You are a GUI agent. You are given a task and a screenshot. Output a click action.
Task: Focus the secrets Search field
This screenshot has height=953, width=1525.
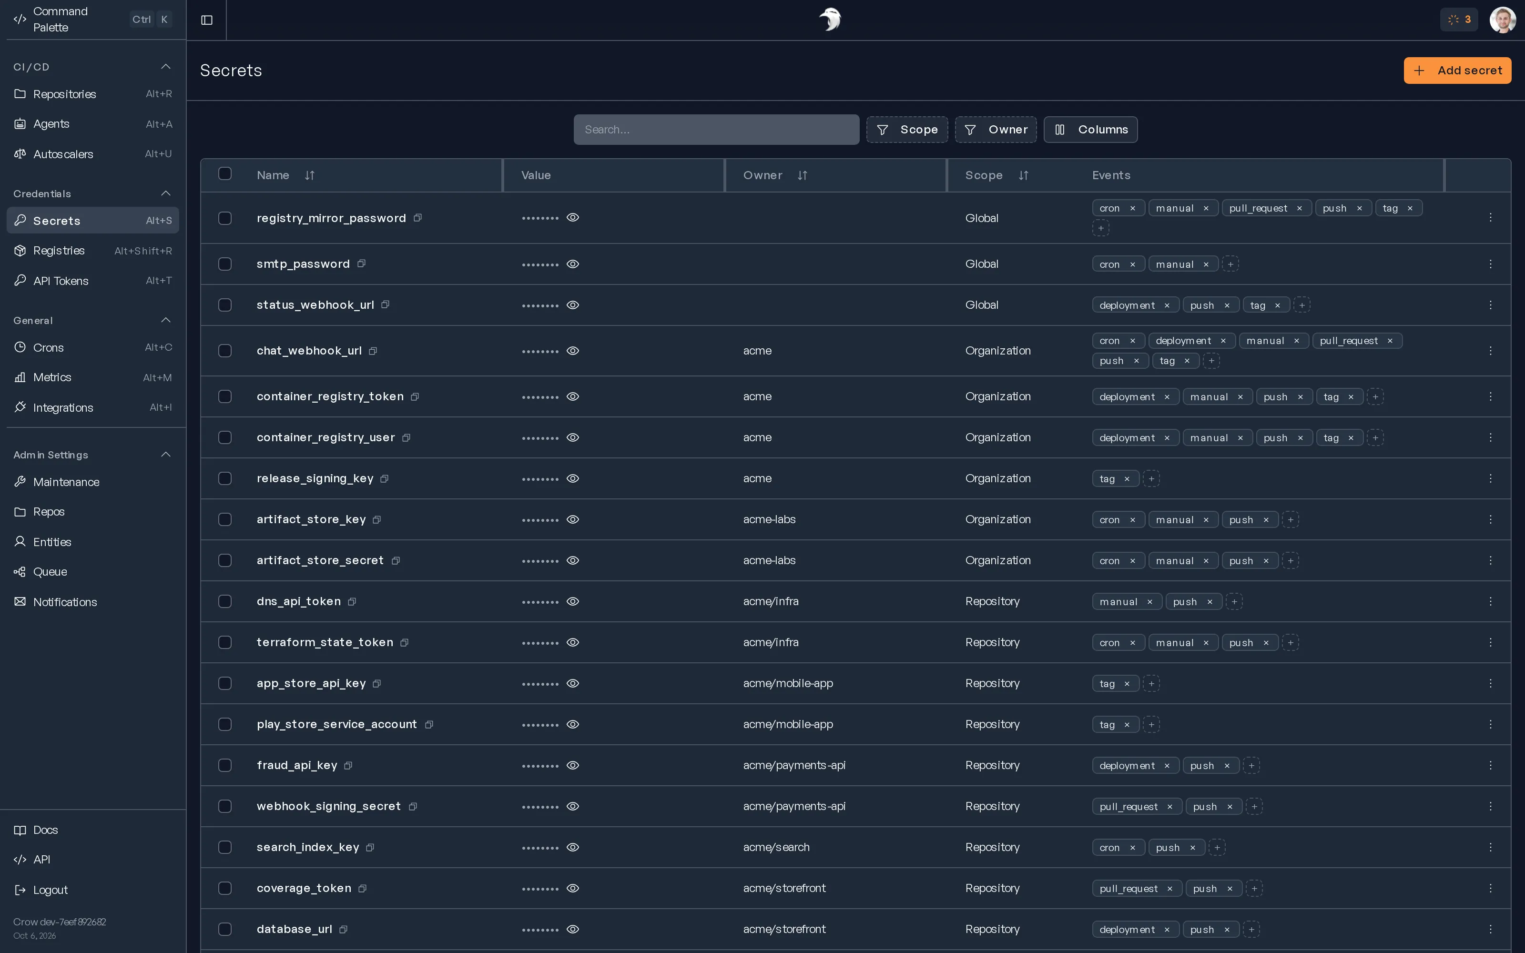(x=716, y=129)
